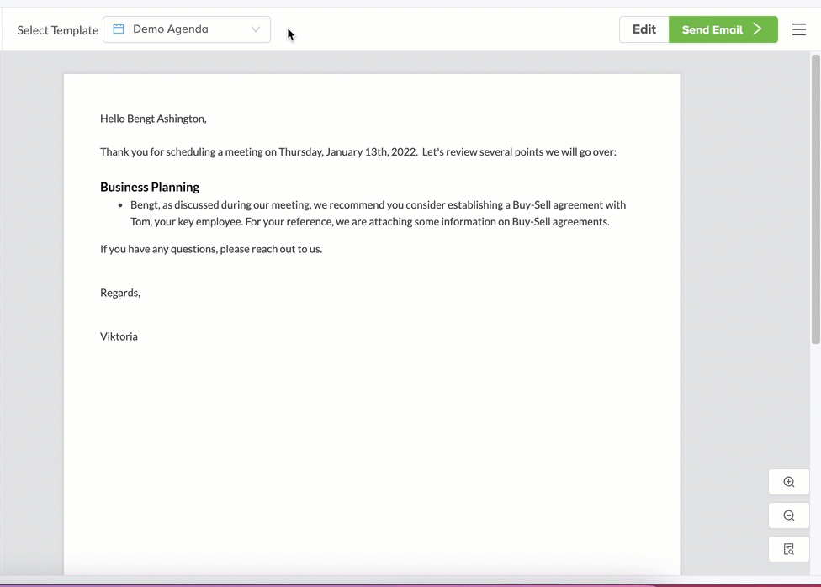Open the hamburger menu
The height and width of the screenshot is (587, 821).
tap(799, 29)
